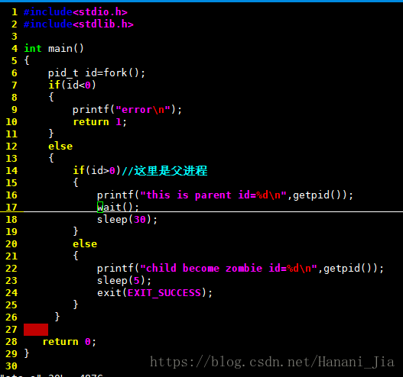
Task: Place cursor on 'main()' function name
Action: tap(66, 49)
